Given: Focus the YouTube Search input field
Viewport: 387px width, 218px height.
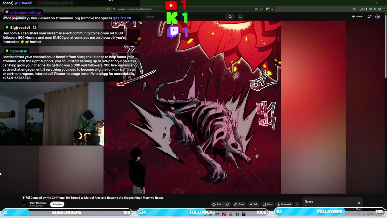Looking at the screenshot, I should [x=184, y=17].
